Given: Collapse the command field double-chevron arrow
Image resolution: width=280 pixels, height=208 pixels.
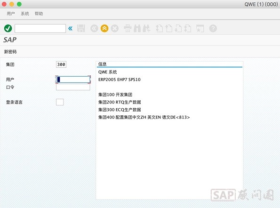Looking at the screenshot, I should pos(71,28).
